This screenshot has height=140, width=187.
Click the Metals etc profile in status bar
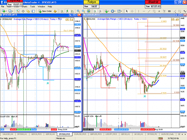pos(61,138)
